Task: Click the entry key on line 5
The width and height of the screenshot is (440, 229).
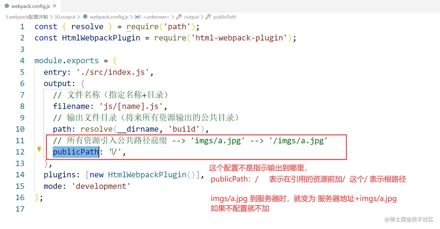Action: tap(55, 72)
